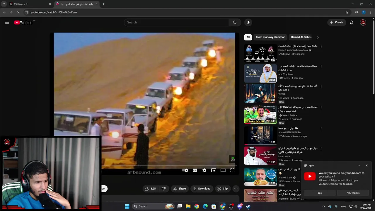The width and height of the screenshot is (375, 211).
Task: Open the YouTube guide hamburger menu
Action: [x=7, y=22]
